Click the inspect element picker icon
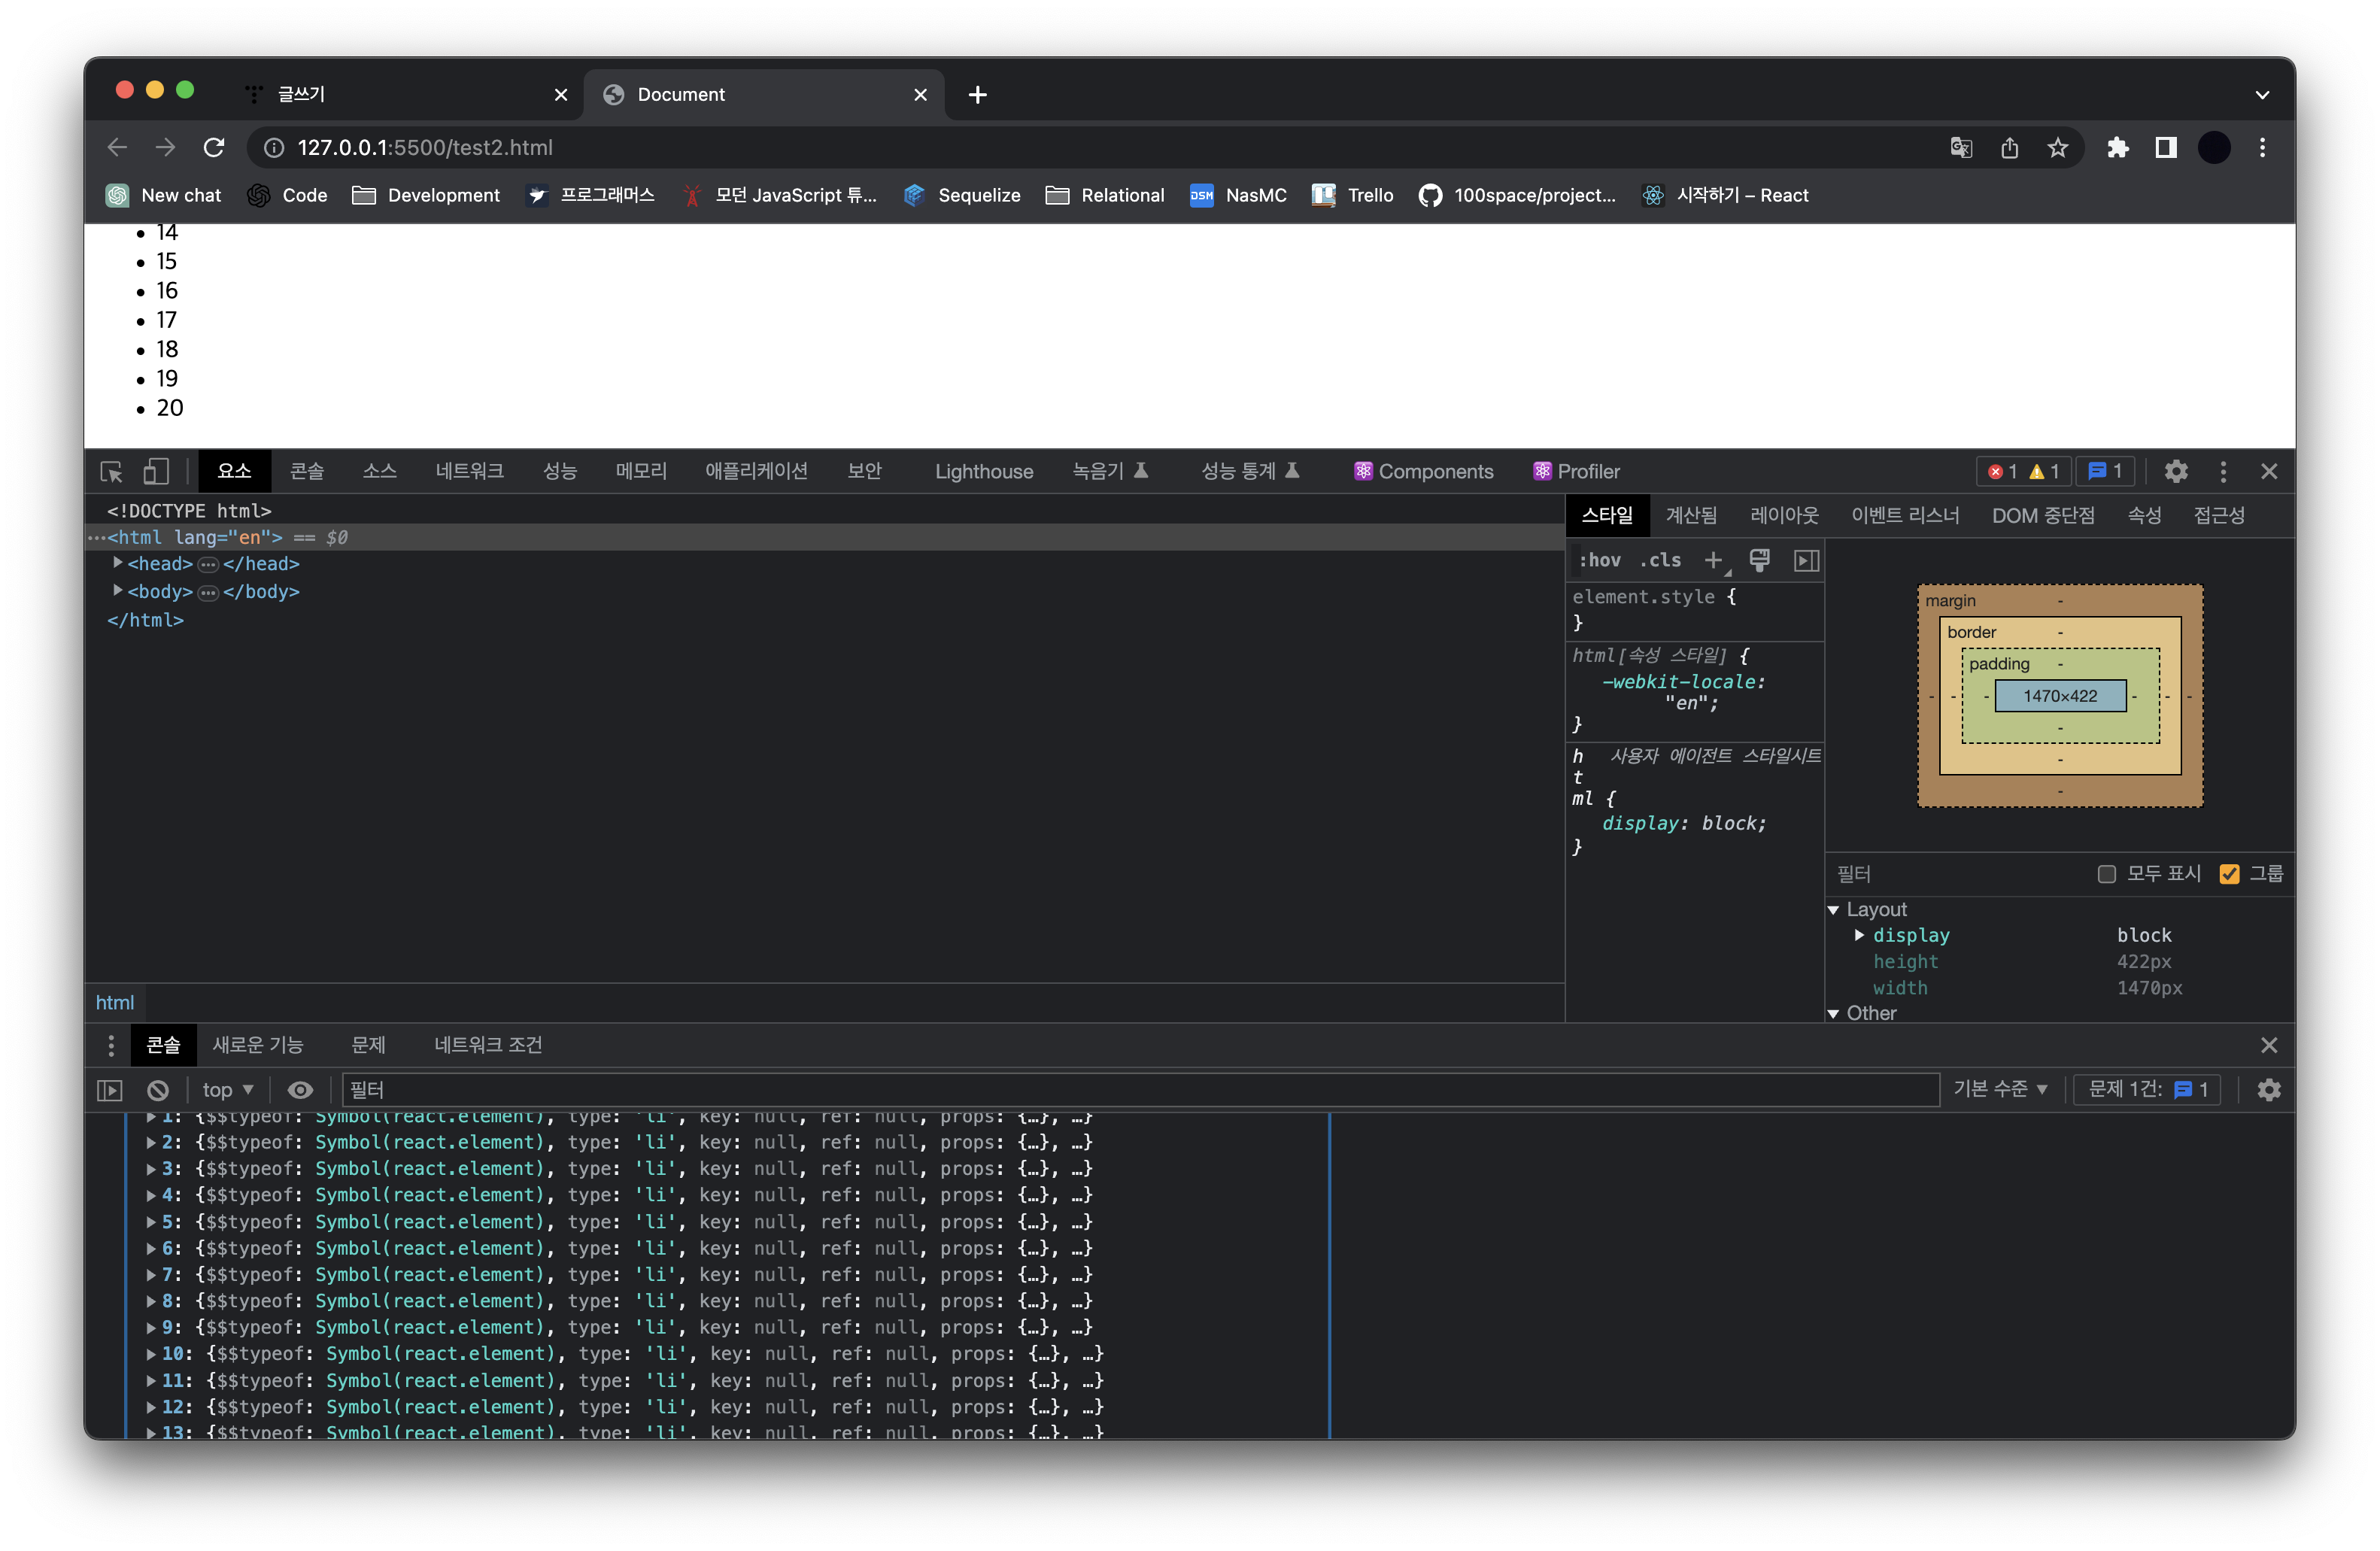2380x1551 pixels. (111, 471)
